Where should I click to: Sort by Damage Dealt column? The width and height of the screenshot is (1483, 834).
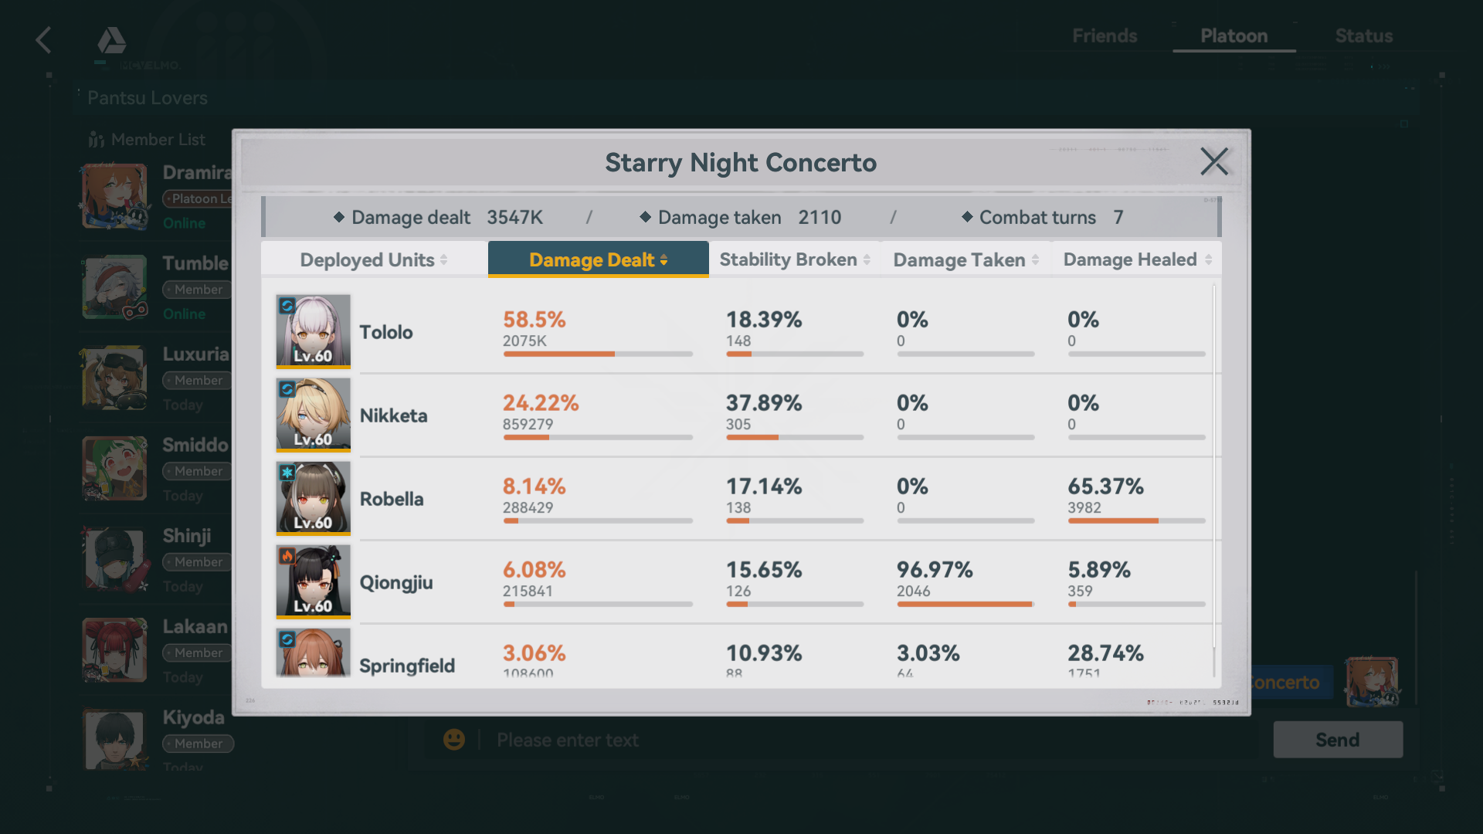[598, 260]
